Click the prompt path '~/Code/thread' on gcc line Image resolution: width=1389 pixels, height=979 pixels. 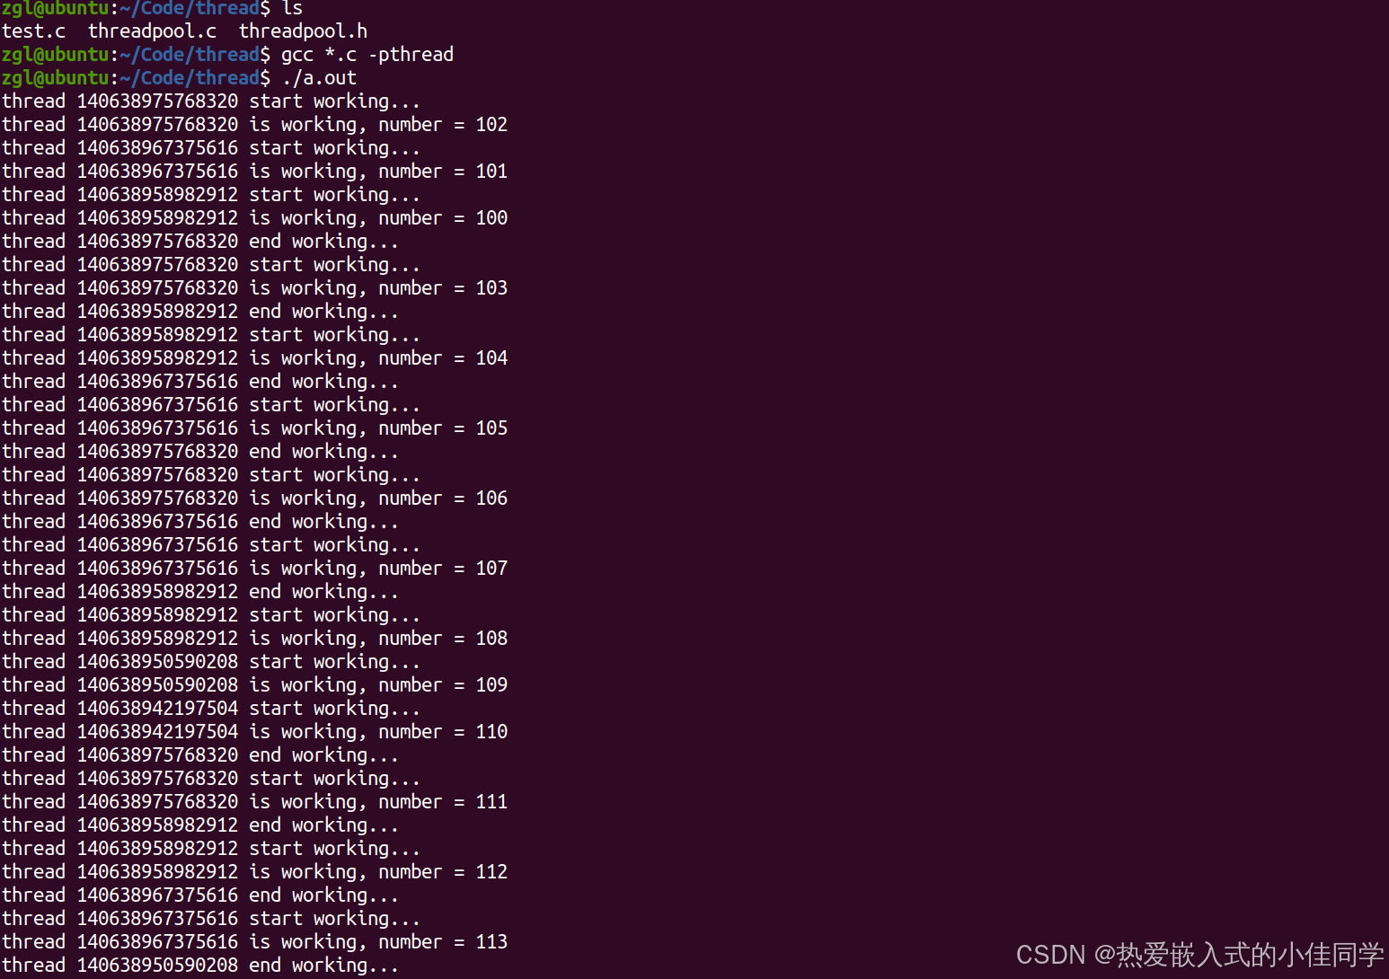[x=190, y=55]
